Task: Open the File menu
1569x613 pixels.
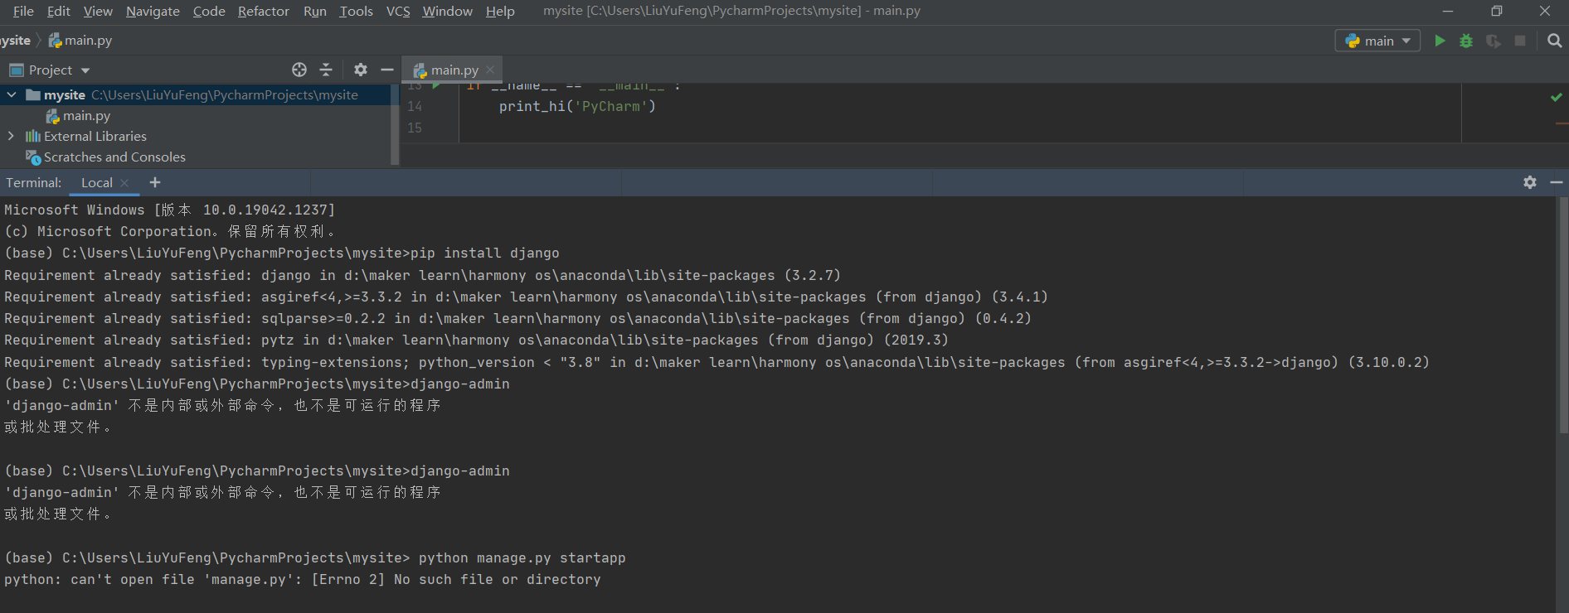Action: click(x=23, y=11)
